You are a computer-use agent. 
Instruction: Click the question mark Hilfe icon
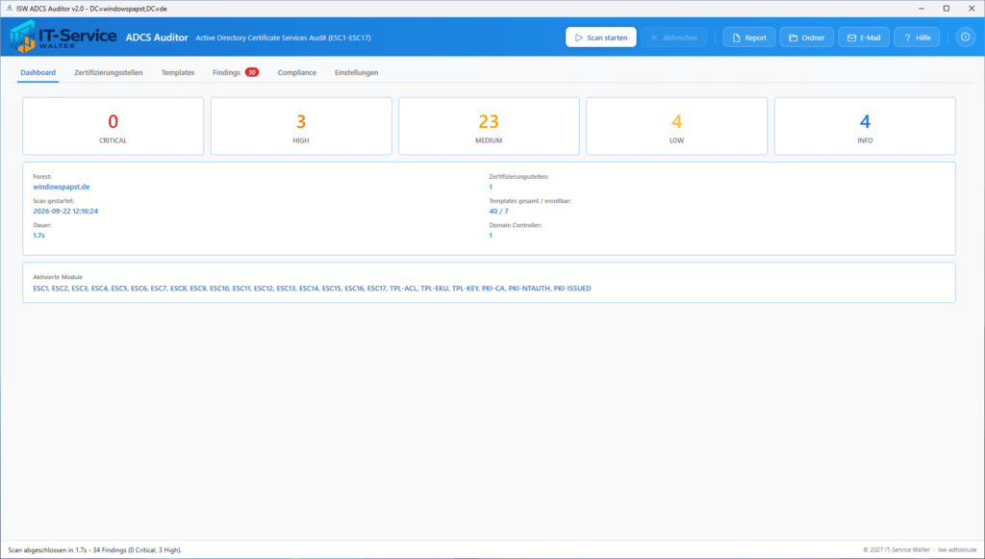(x=907, y=38)
